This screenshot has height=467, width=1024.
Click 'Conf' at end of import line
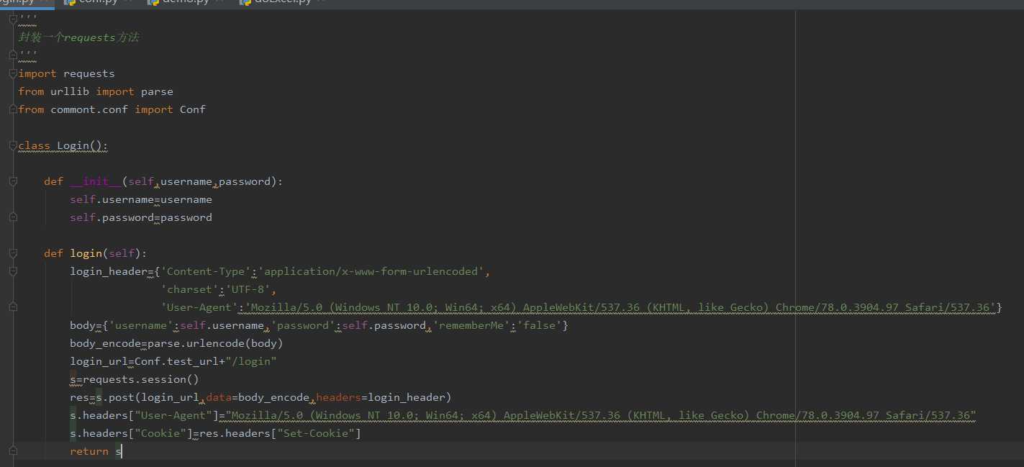(x=193, y=109)
